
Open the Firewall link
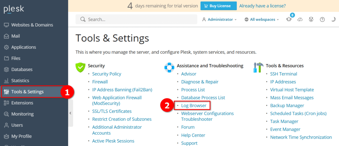point(100,82)
